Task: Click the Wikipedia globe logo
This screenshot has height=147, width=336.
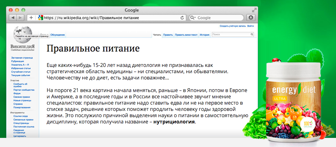Action: [x=22, y=34]
